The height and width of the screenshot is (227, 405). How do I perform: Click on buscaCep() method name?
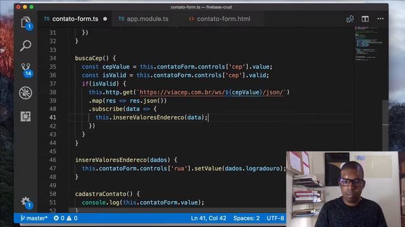click(92, 58)
